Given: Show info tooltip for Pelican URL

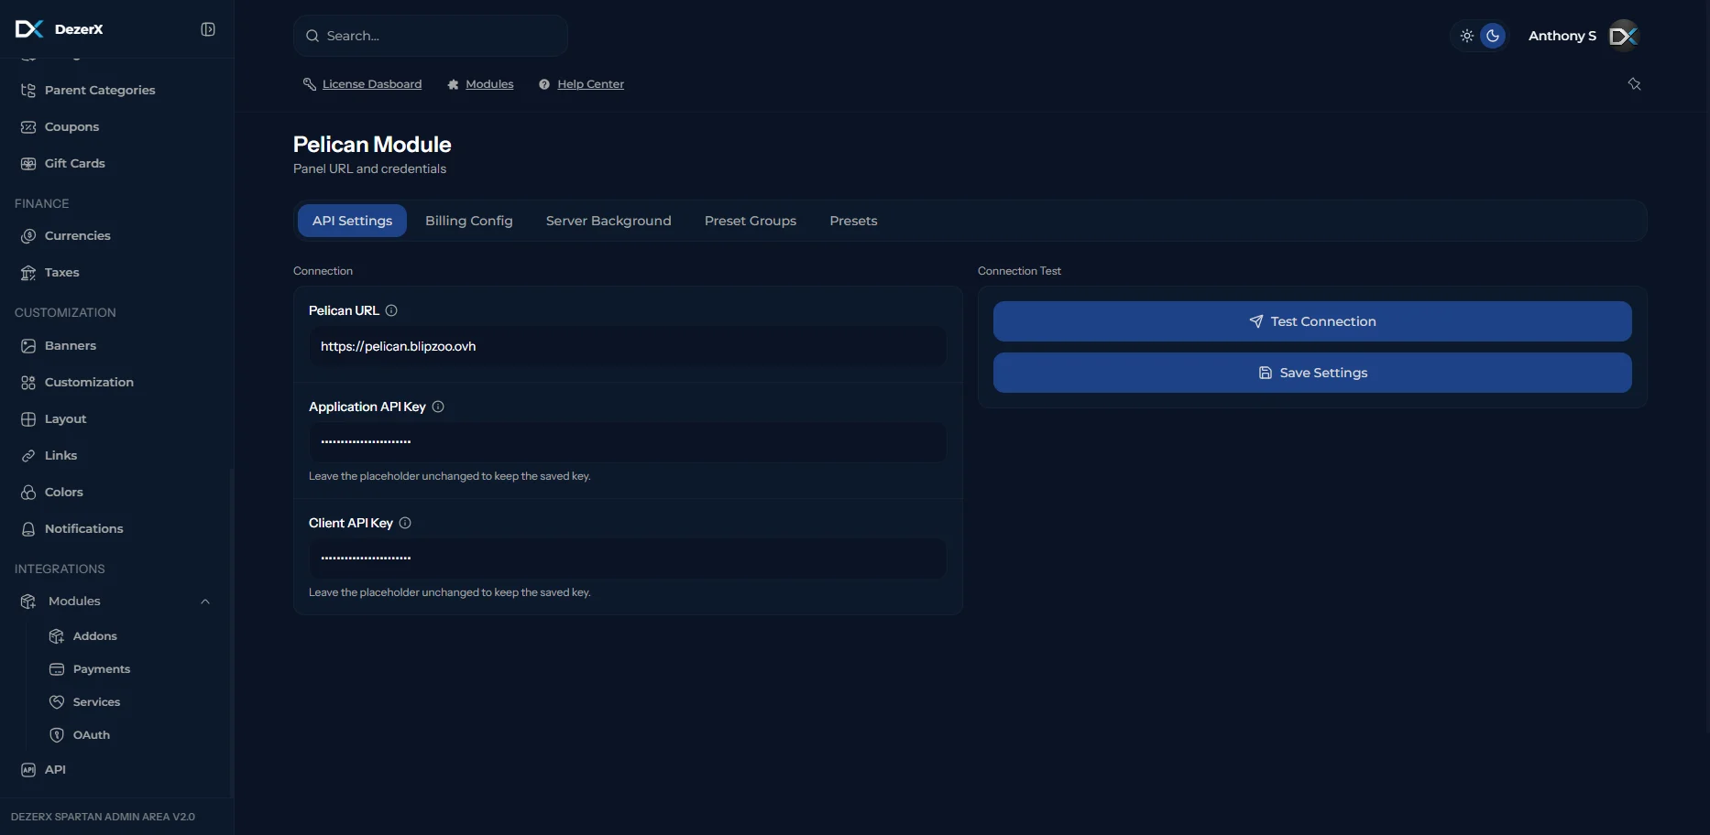Looking at the screenshot, I should coord(391,310).
